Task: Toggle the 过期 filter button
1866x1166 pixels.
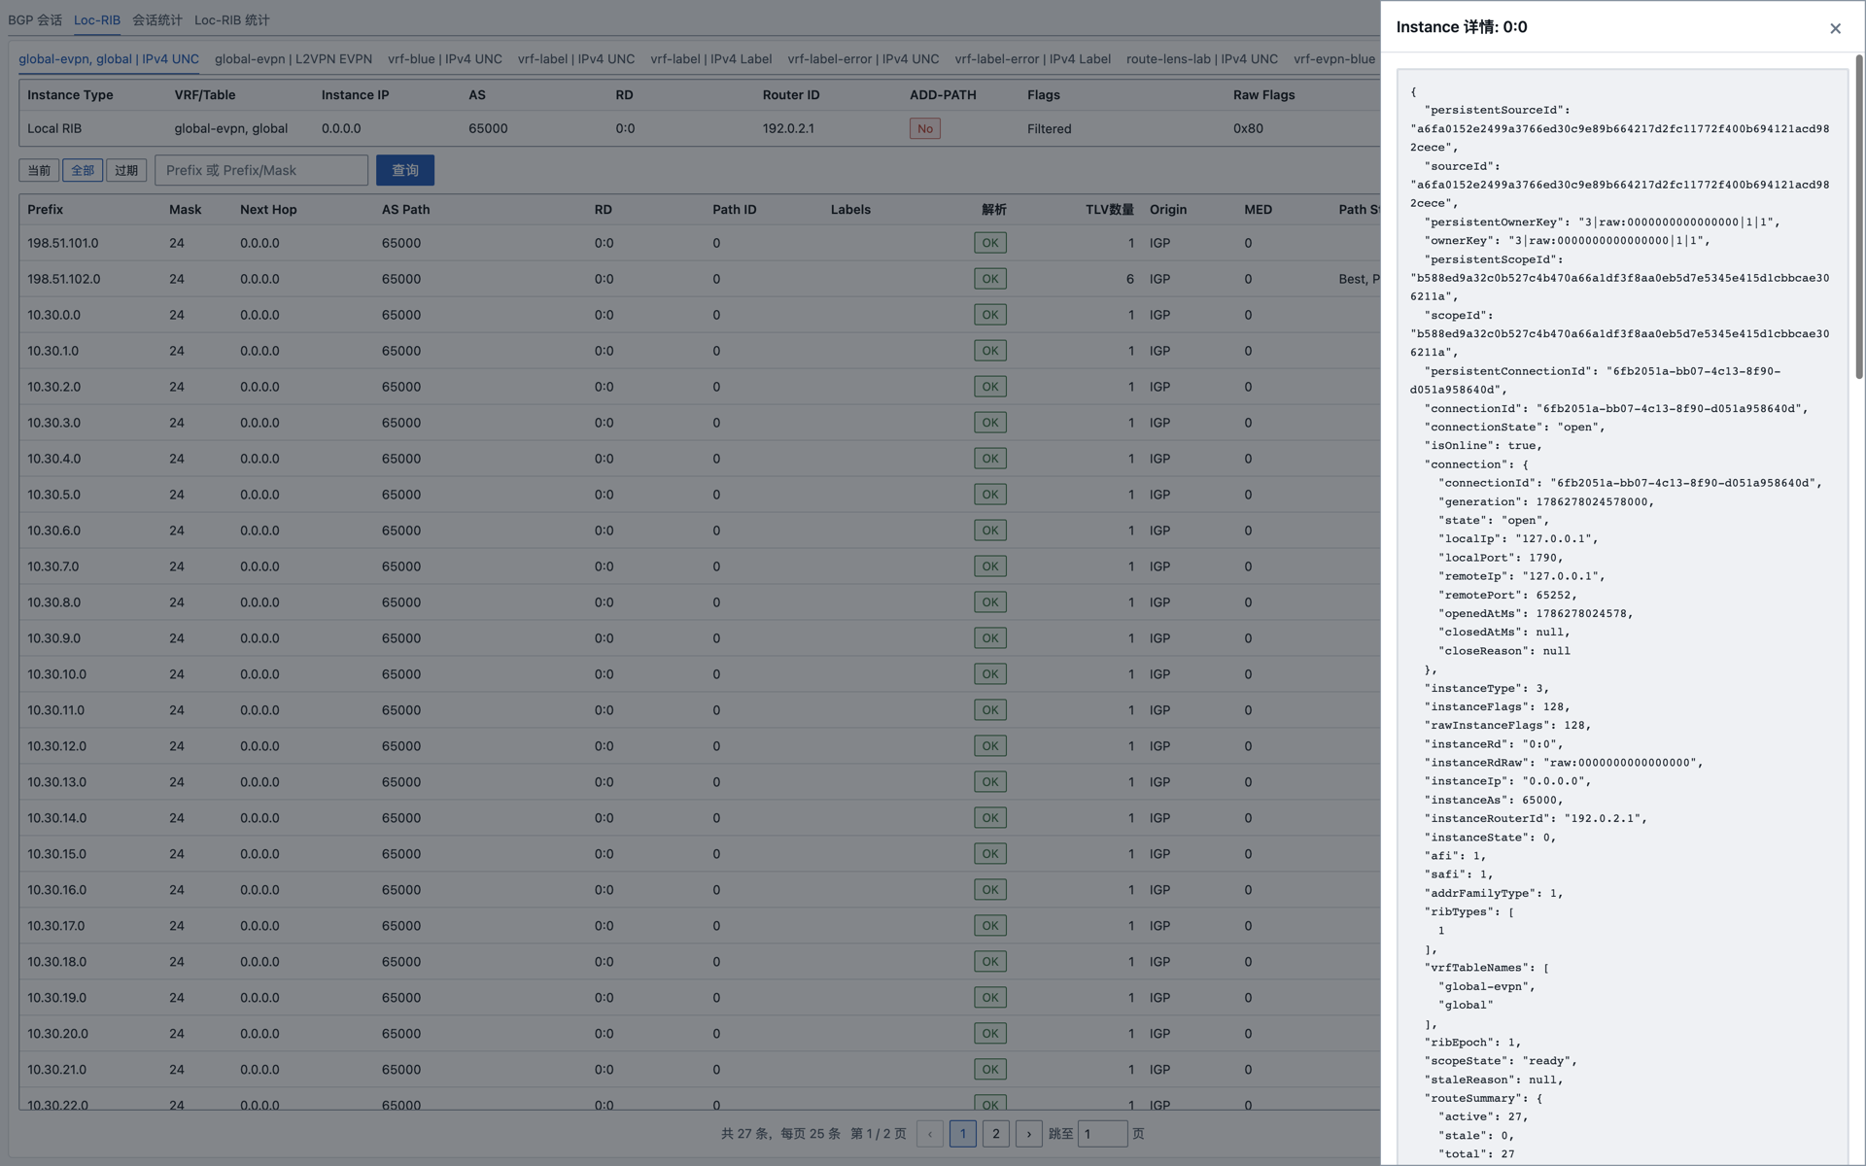Action: [126, 170]
